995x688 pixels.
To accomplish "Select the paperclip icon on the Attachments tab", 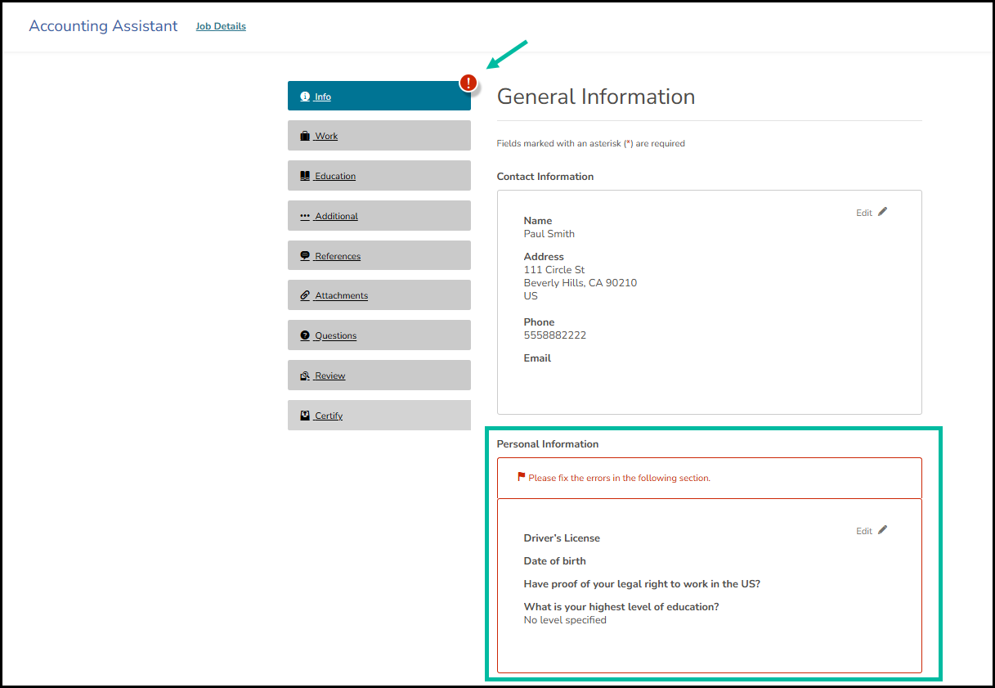I will 305,295.
